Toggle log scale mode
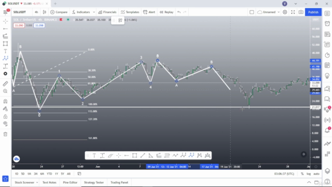 click(309, 173)
